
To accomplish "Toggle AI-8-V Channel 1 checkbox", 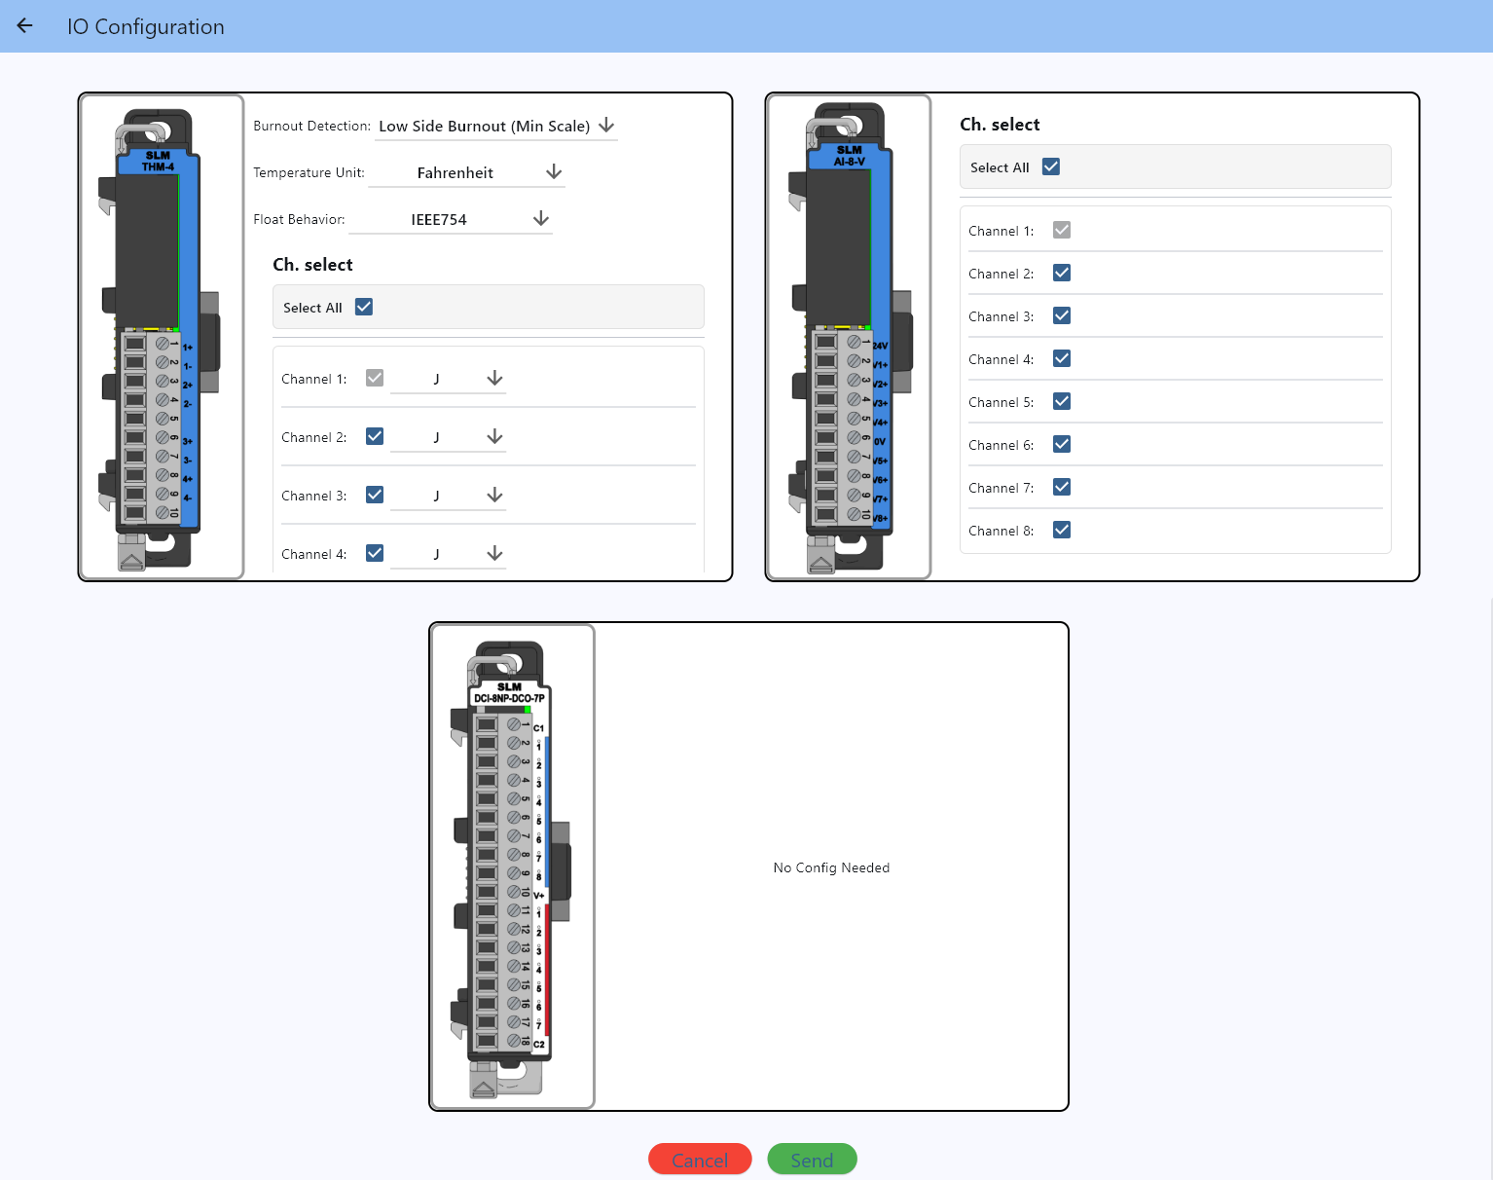I will coord(1062,230).
